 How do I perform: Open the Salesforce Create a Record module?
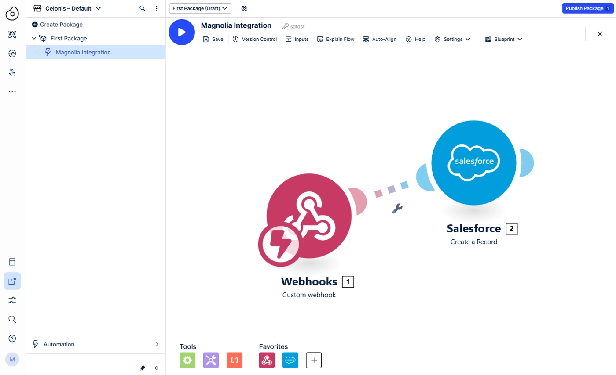click(474, 164)
